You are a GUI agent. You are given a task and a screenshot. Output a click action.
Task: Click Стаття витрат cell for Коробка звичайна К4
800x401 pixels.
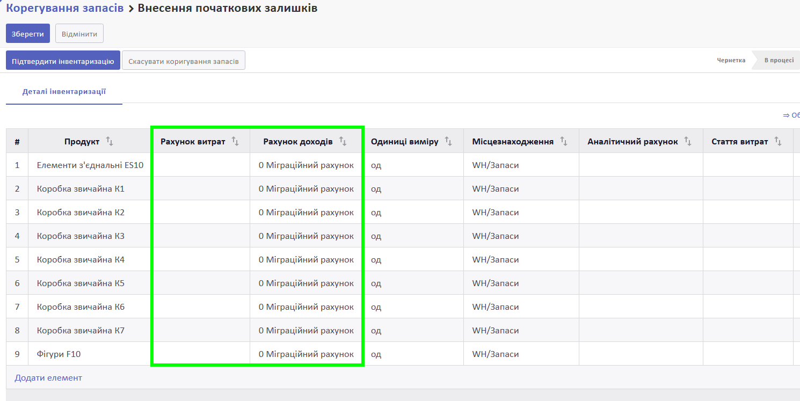[x=748, y=259]
